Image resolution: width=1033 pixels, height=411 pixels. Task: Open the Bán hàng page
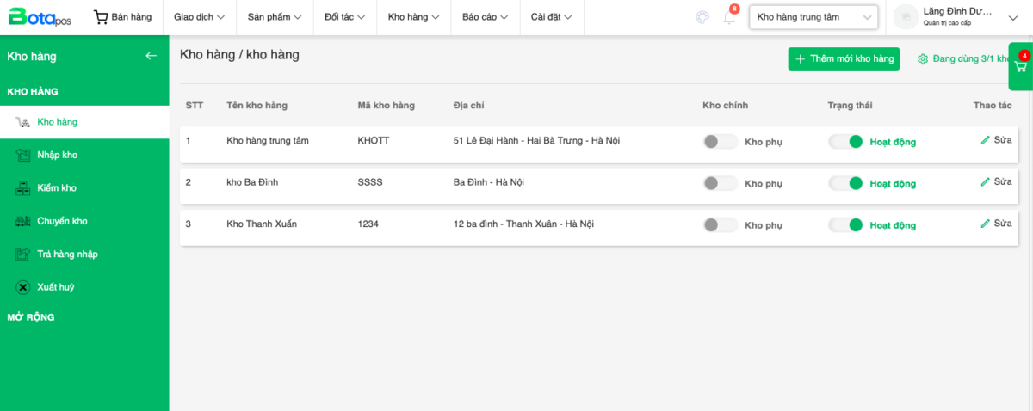tap(122, 17)
